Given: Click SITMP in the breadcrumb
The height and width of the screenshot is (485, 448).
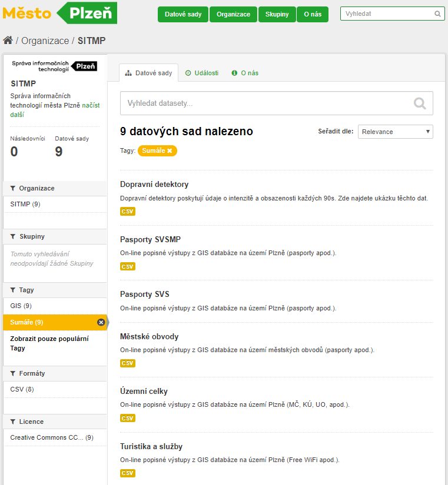Looking at the screenshot, I should tap(91, 41).
